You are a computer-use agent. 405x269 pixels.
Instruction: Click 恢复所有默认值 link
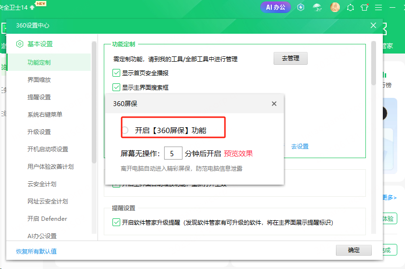[36, 251]
